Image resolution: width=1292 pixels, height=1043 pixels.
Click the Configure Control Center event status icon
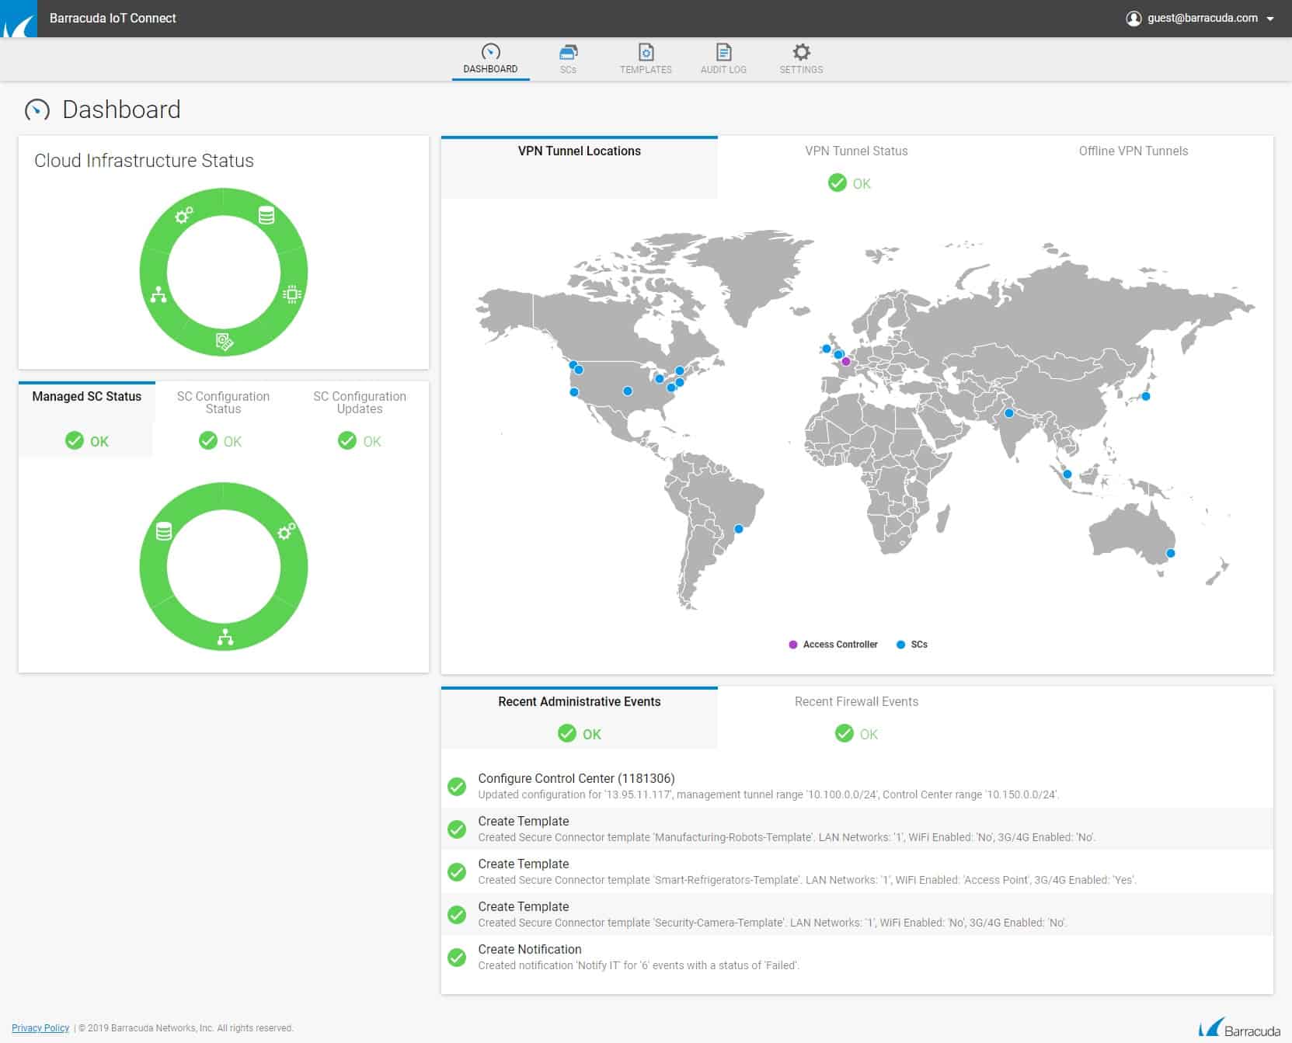457,786
